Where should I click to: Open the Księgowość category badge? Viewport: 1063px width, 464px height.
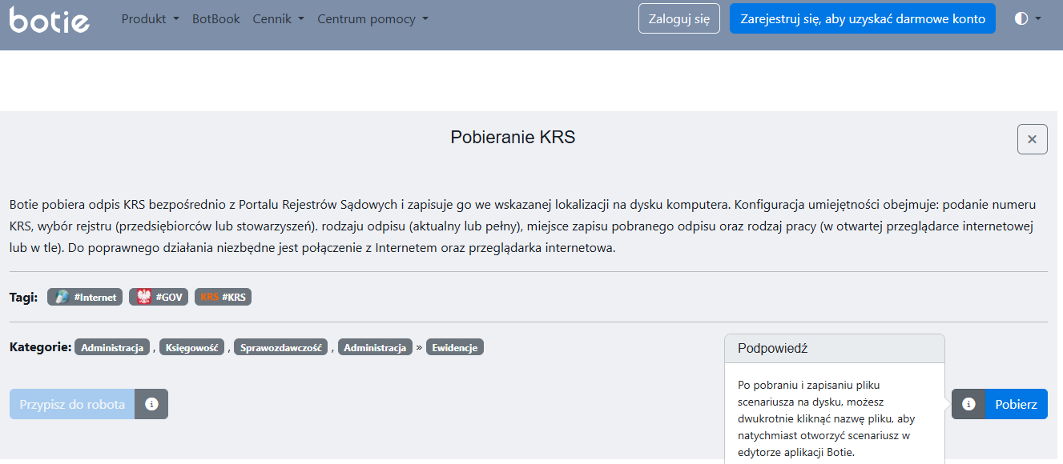(x=192, y=348)
